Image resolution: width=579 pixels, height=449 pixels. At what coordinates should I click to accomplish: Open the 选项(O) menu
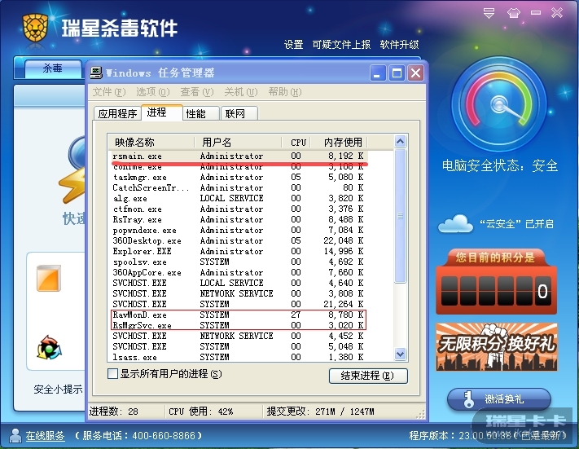pos(153,92)
